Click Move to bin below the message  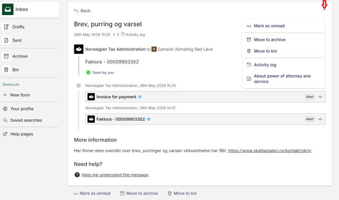coord(182,193)
